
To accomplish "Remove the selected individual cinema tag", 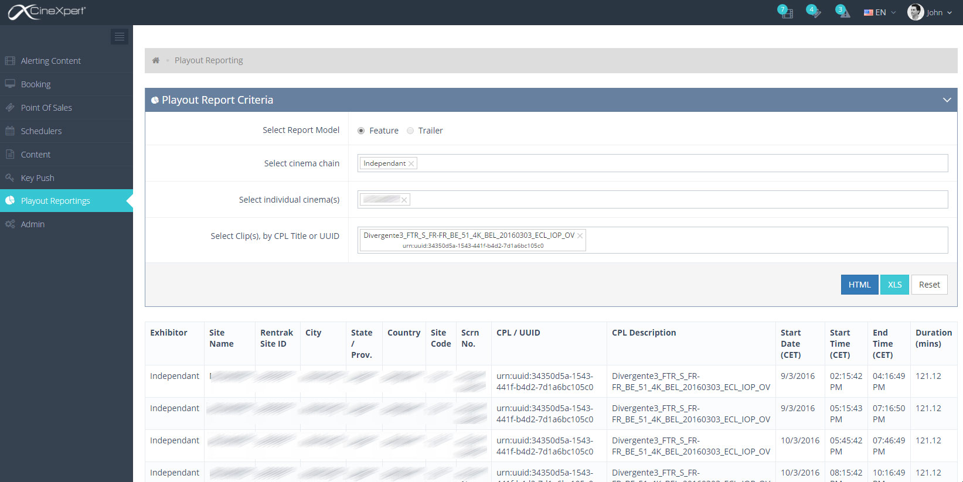I will coord(404,200).
